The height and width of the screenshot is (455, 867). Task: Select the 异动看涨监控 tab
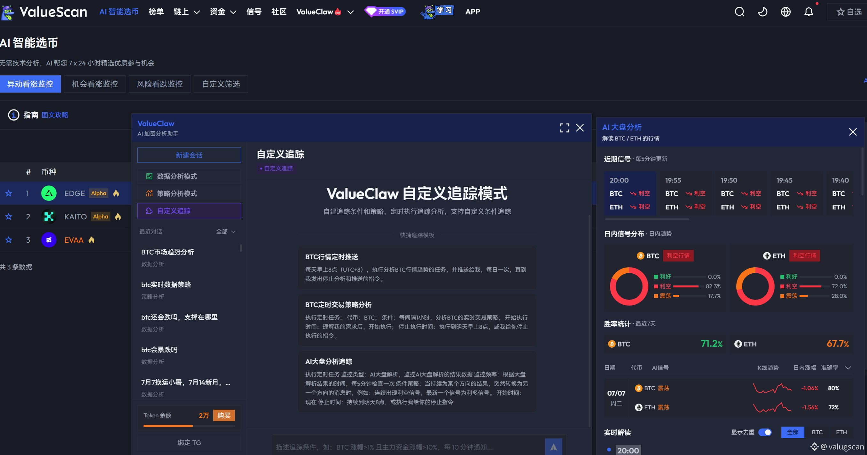click(30, 84)
